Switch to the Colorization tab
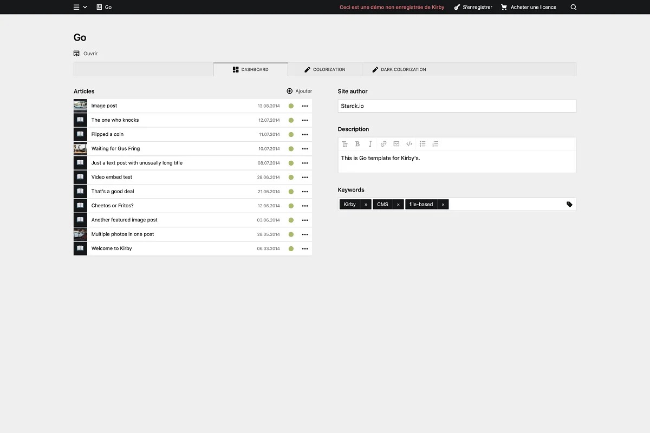The width and height of the screenshot is (650, 433). pyautogui.click(x=324, y=69)
